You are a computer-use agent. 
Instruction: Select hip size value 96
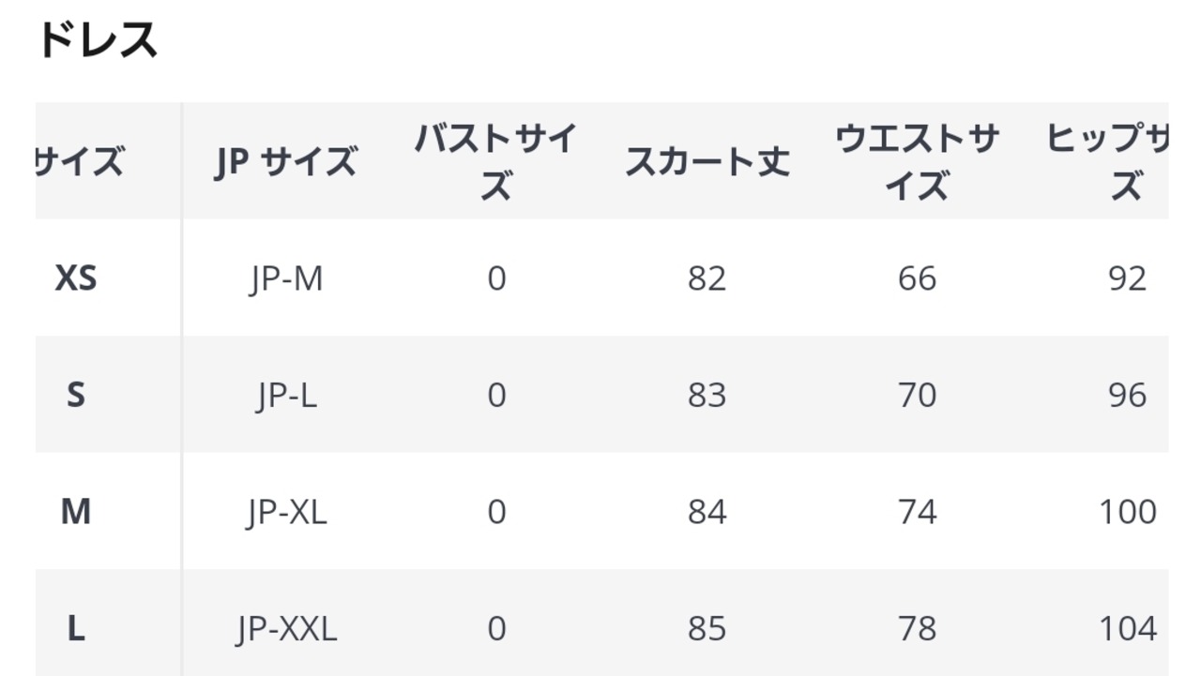tap(1127, 395)
